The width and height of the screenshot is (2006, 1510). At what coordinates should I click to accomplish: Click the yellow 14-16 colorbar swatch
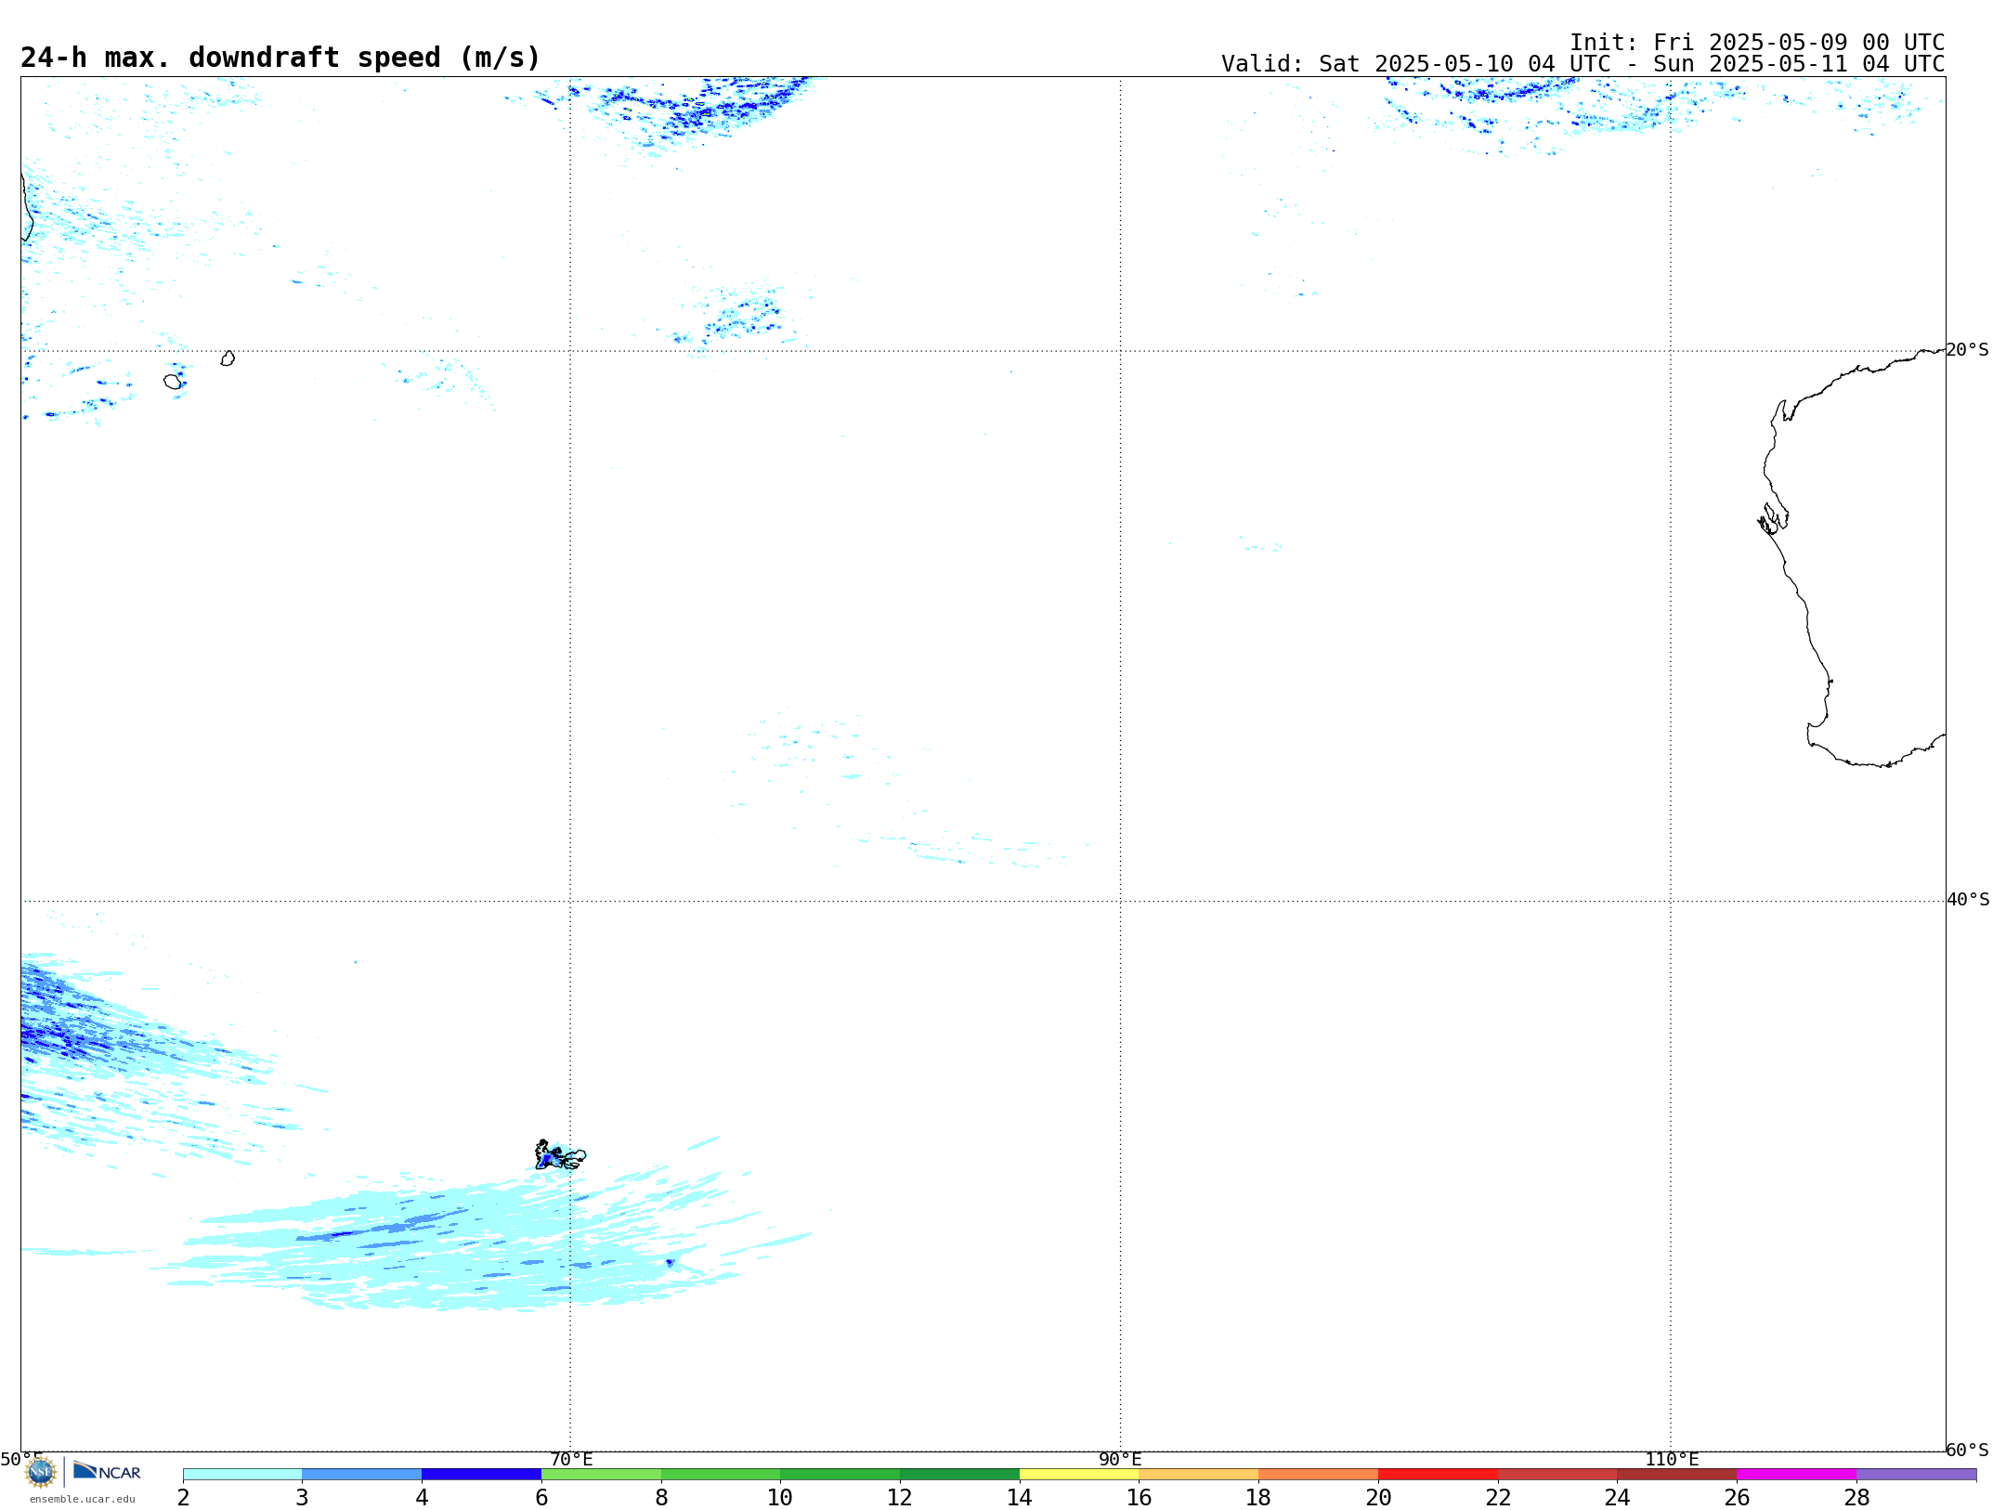coord(1079,1475)
